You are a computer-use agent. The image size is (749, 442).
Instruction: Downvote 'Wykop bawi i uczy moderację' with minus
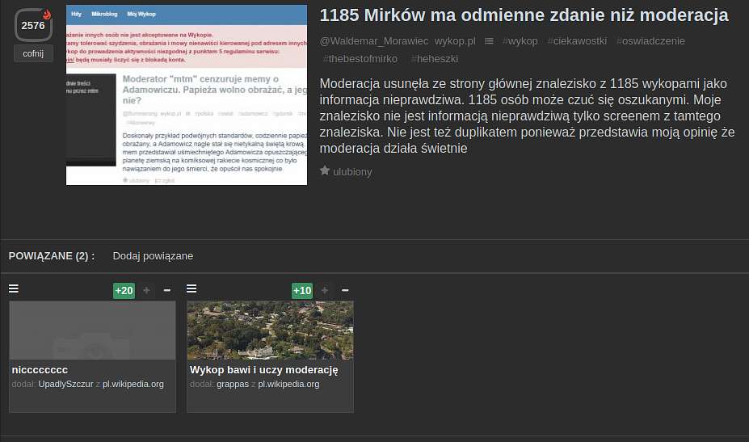point(345,291)
